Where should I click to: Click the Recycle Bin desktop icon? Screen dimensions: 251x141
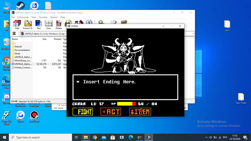click(x=6, y=44)
